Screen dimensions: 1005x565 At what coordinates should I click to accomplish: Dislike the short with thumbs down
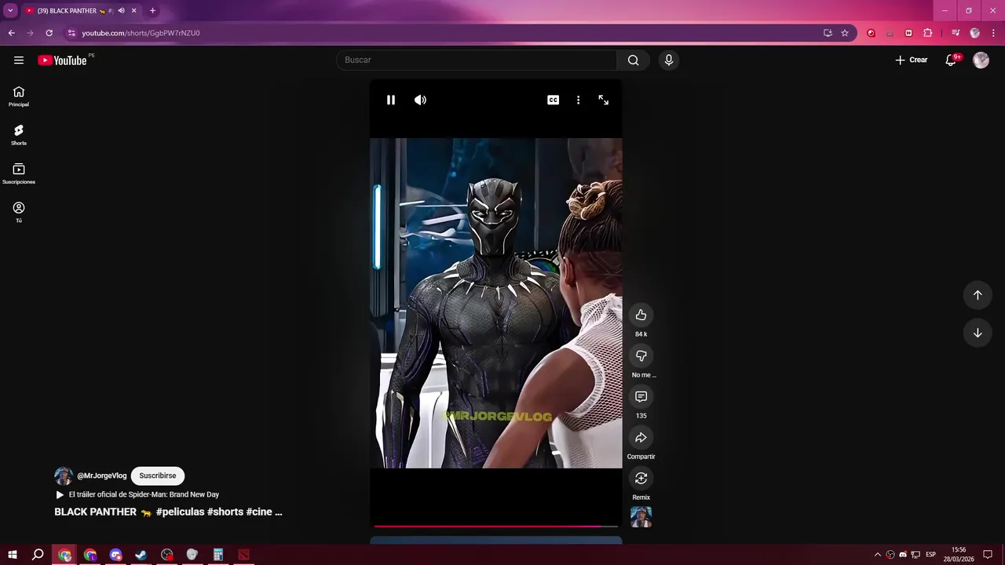641,355
